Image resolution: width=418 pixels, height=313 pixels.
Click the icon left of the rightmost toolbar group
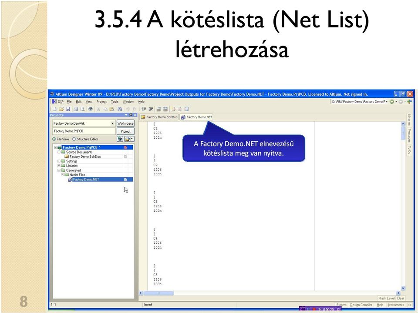pos(165,109)
